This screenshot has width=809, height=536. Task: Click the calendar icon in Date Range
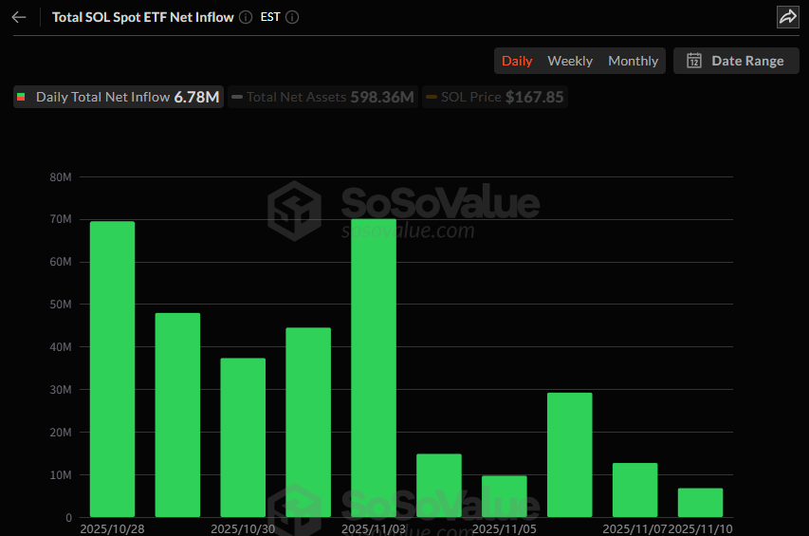pos(694,61)
